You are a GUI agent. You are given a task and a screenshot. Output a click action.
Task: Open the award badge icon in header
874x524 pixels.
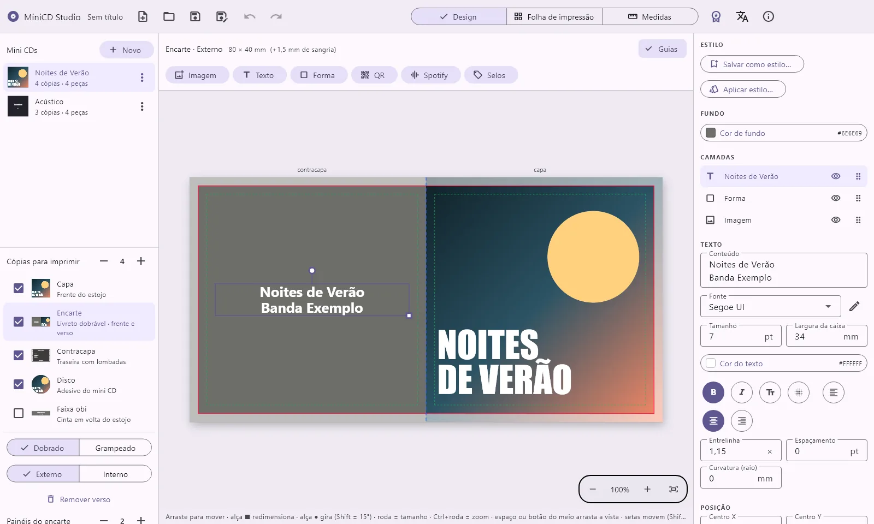[x=716, y=16]
